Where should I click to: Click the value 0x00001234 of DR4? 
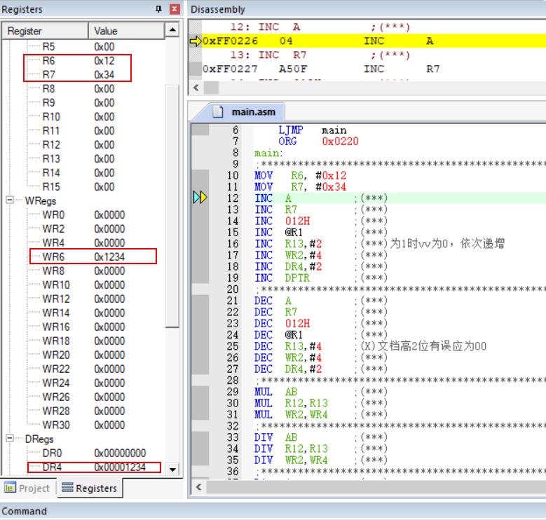[x=120, y=467]
